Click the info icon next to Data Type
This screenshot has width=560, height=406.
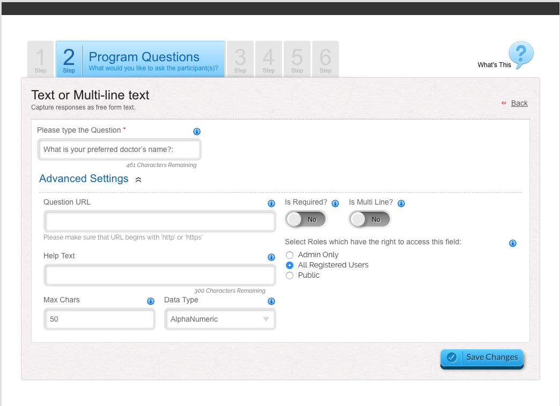click(x=271, y=301)
